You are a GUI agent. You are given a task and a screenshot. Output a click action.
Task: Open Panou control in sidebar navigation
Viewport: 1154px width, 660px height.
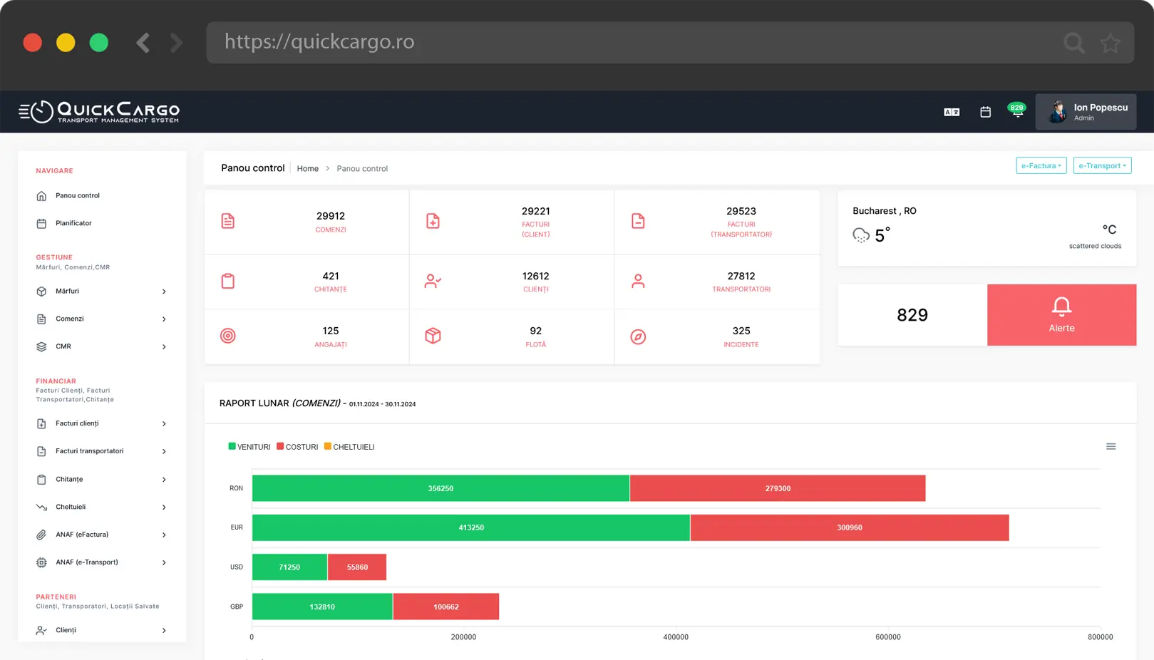[77, 195]
